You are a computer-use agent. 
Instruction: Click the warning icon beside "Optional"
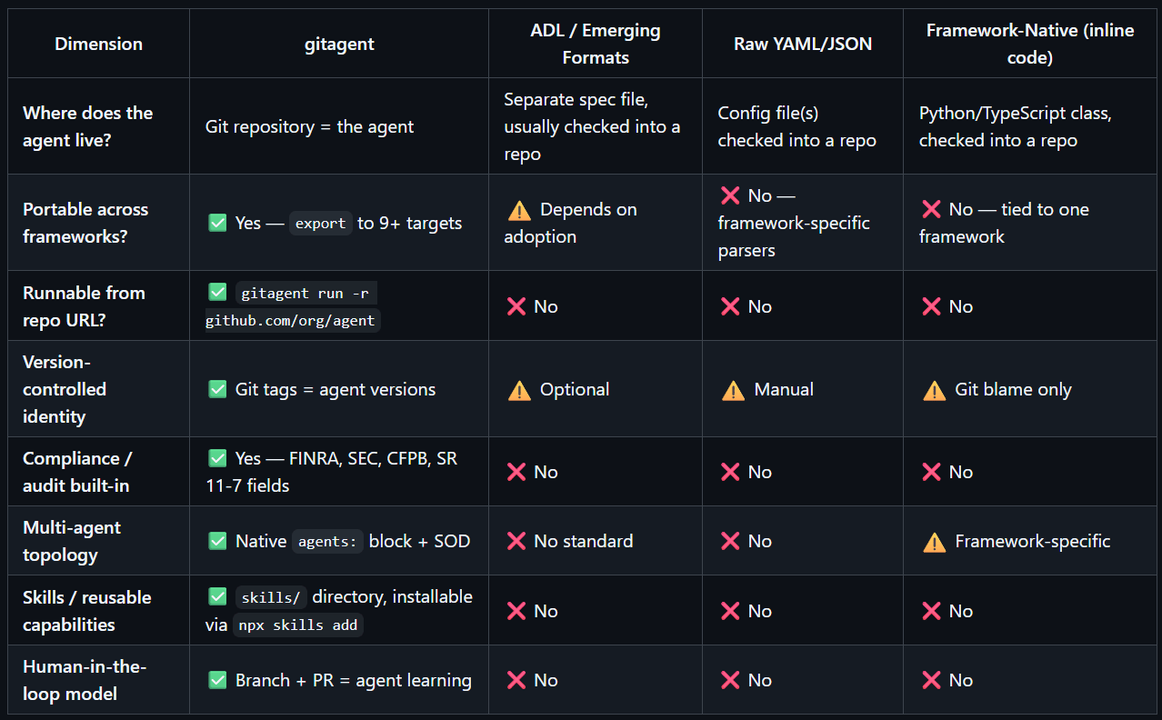click(519, 390)
